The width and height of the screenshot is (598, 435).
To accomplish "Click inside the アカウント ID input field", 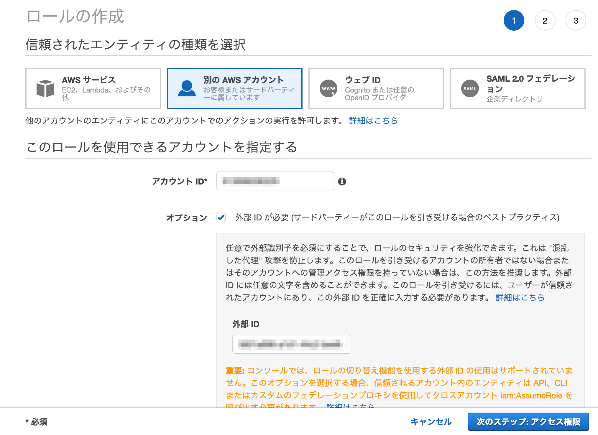I will point(275,181).
